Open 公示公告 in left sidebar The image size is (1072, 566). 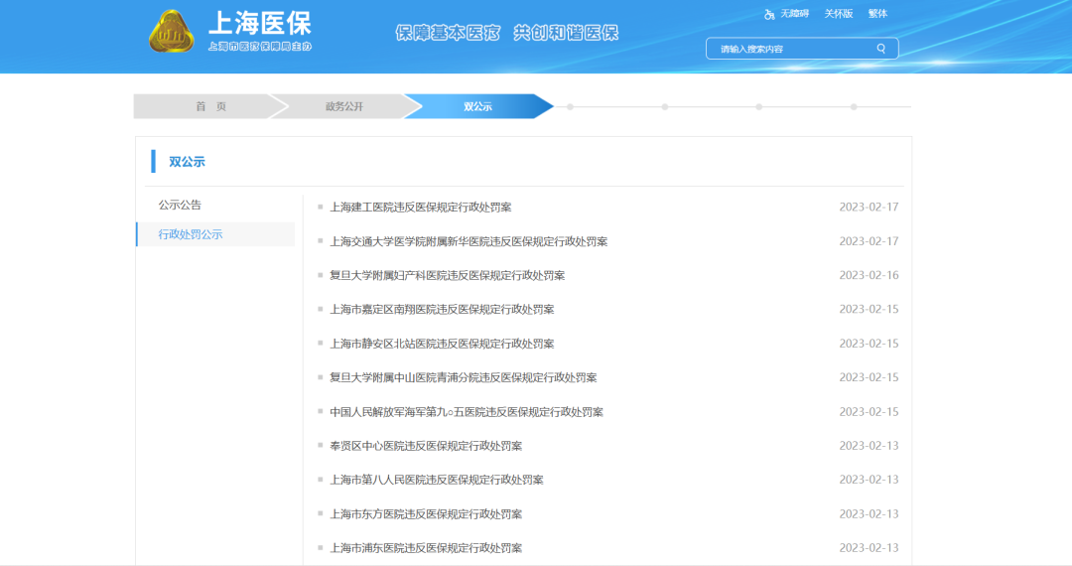pos(180,205)
